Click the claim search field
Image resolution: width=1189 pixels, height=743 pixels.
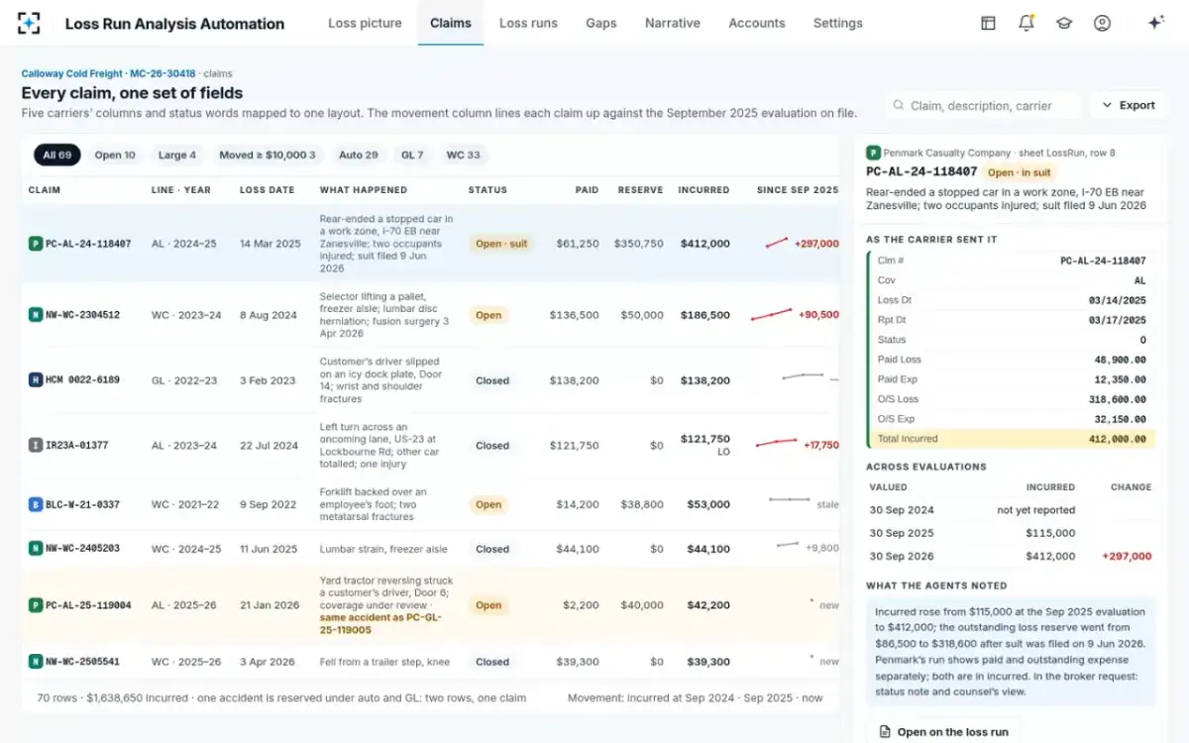[x=983, y=105]
